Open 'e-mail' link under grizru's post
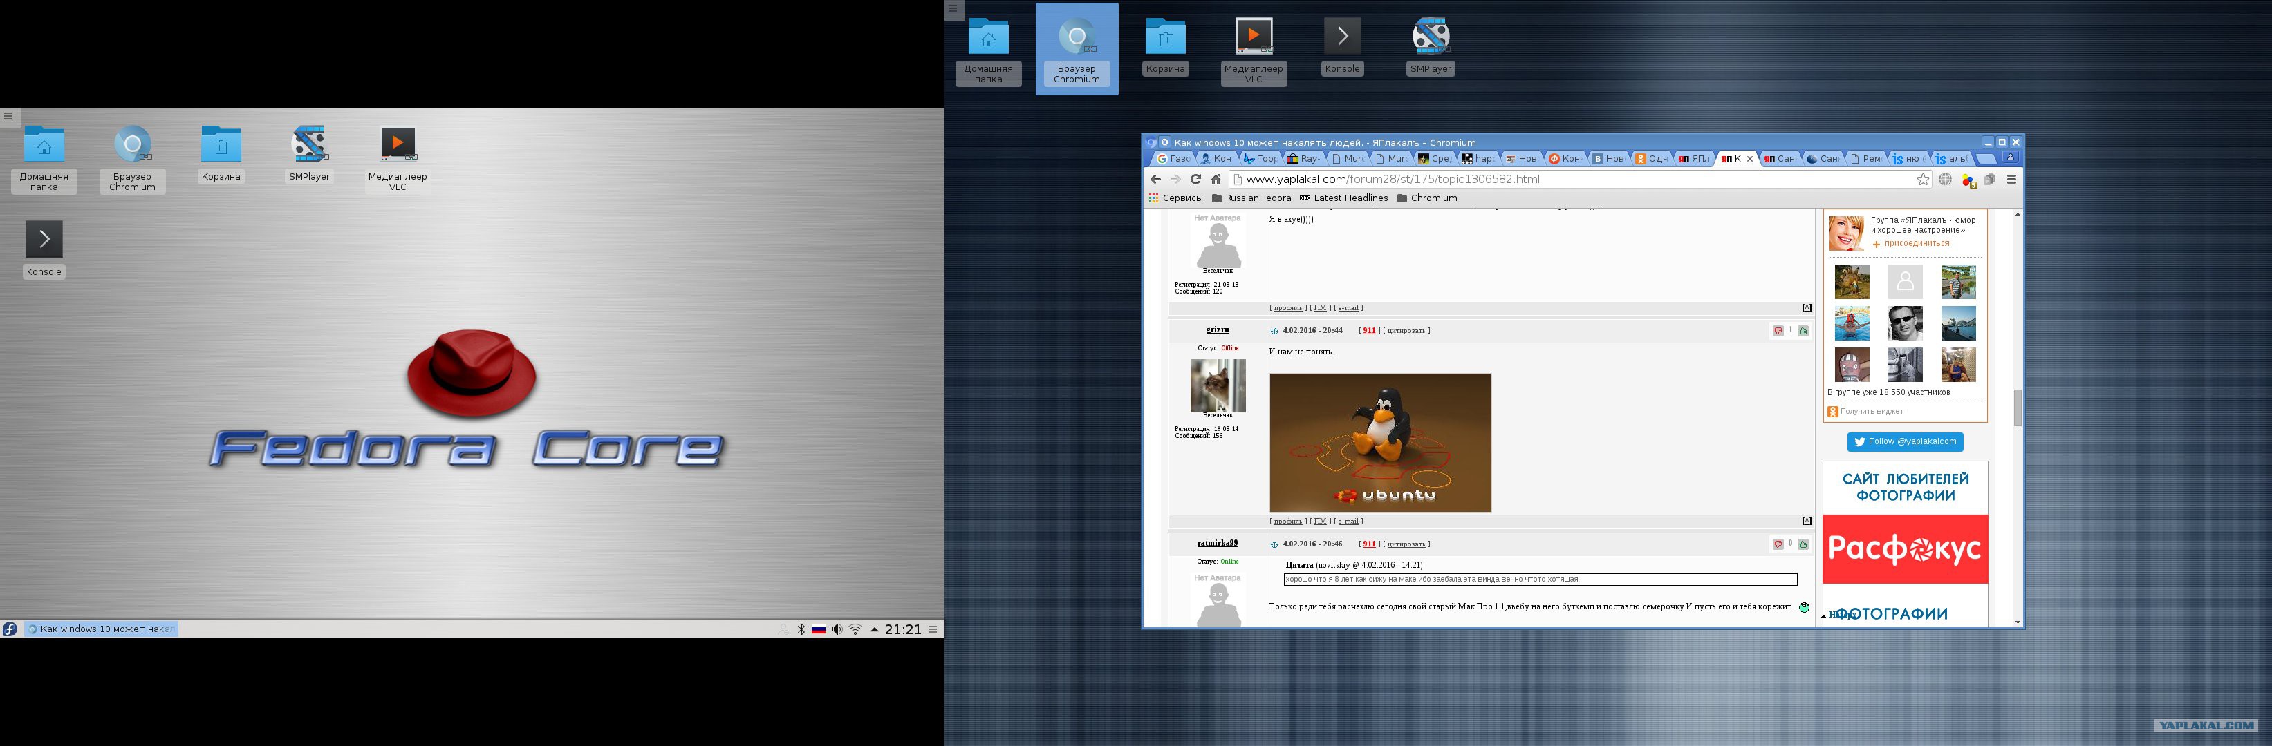The width and height of the screenshot is (2272, 746). pyautogui.click(x=1348, y=522)
